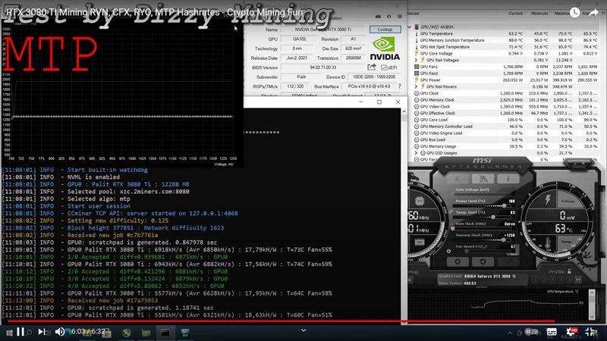Toggle the Afterburner profile lock
This screenshot has height=341, width=607.
click(569, 271)
